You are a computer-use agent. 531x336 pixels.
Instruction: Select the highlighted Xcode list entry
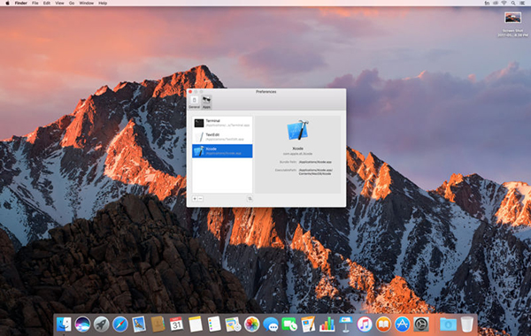coord(222,151)
